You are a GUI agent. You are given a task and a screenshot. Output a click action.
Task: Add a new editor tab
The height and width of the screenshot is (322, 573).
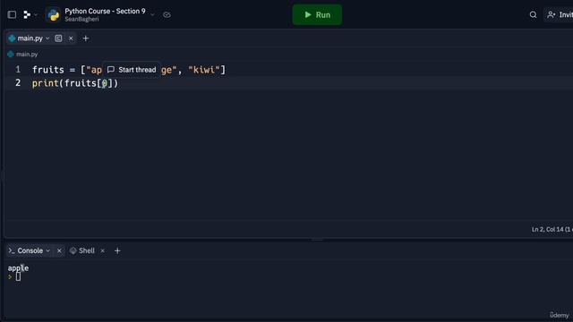click(86, 38)
